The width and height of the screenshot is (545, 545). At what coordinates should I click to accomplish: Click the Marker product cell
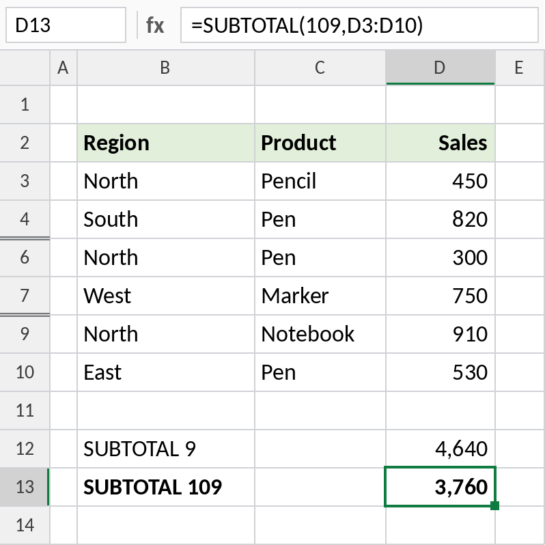click(x=320, y=296)
